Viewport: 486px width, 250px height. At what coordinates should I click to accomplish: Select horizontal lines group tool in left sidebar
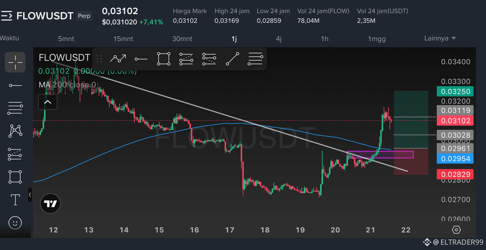coord(15,108)
